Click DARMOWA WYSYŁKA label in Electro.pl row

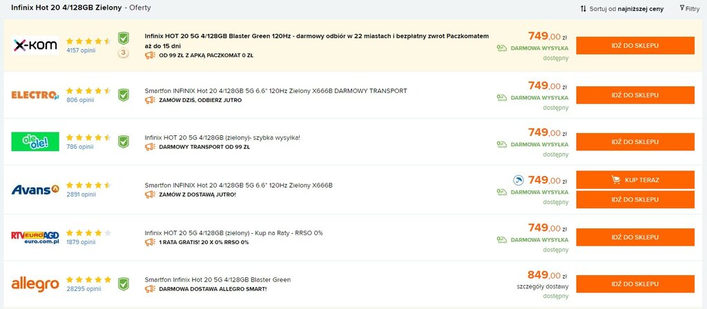coord(539,97)
